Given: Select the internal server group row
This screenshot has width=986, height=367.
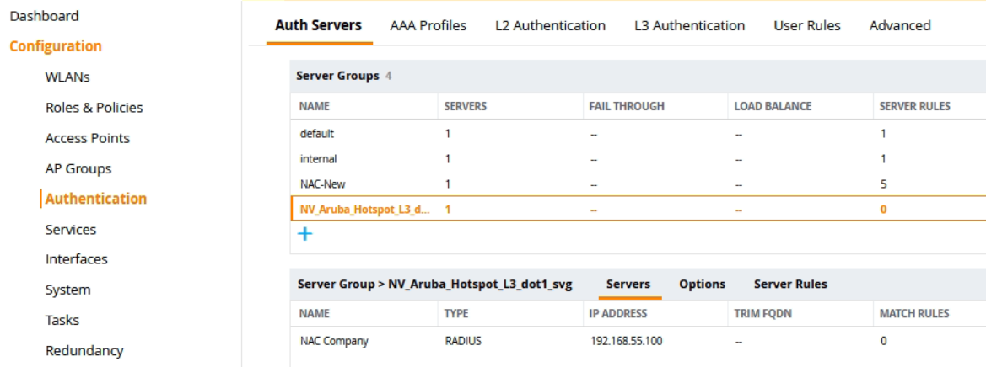Looking at the screenshot, I should 318,158.
